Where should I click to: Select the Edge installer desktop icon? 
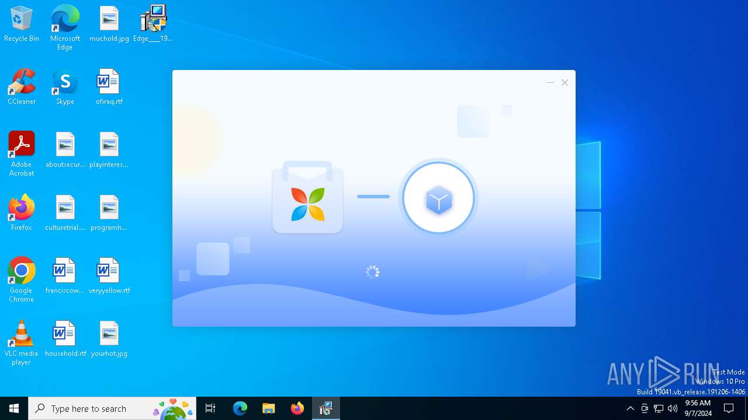click(x=153, y=24)
